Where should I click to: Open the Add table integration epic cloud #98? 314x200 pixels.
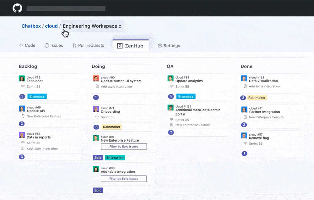pos(118,171)
